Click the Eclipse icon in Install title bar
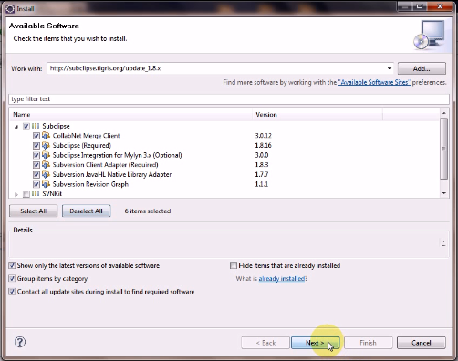The image size is (458, 361). [x=10, y=8]
